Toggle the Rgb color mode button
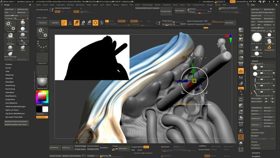 pyautogui.click(x=122, y=21)
